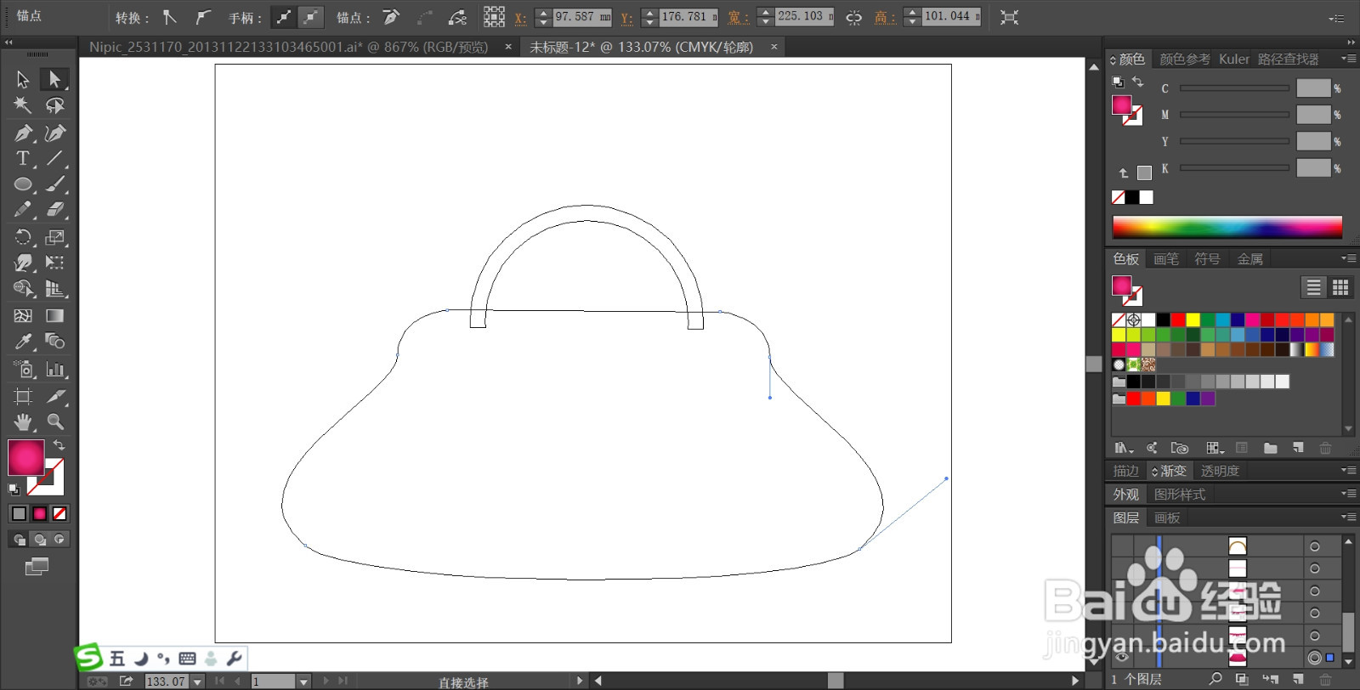Select the Selection (black arrow) tool
The image size is (1360, 690).
pos(23,79)
